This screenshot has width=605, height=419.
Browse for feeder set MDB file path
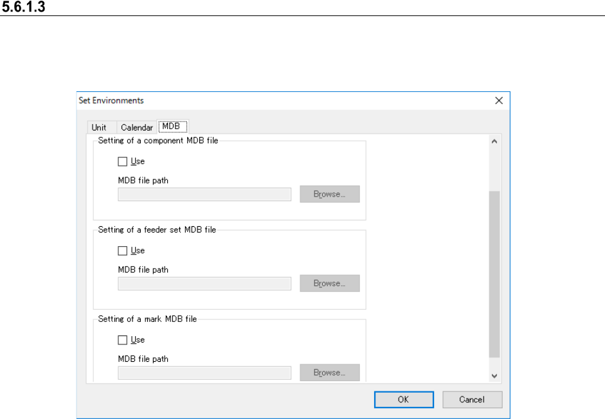click(329, 283)
